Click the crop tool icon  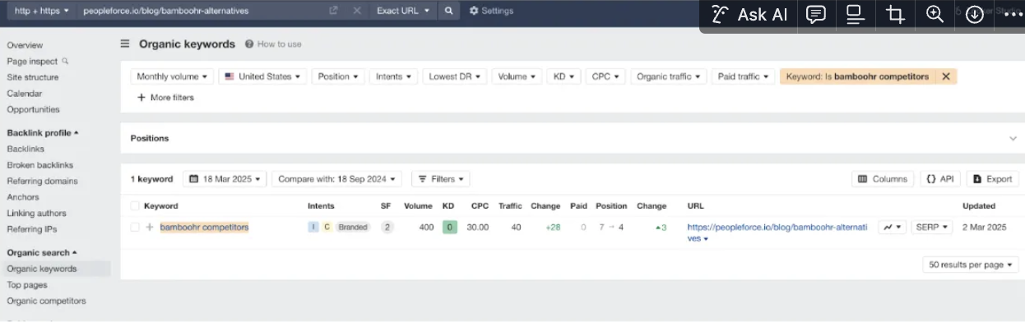tap(895, 14)
